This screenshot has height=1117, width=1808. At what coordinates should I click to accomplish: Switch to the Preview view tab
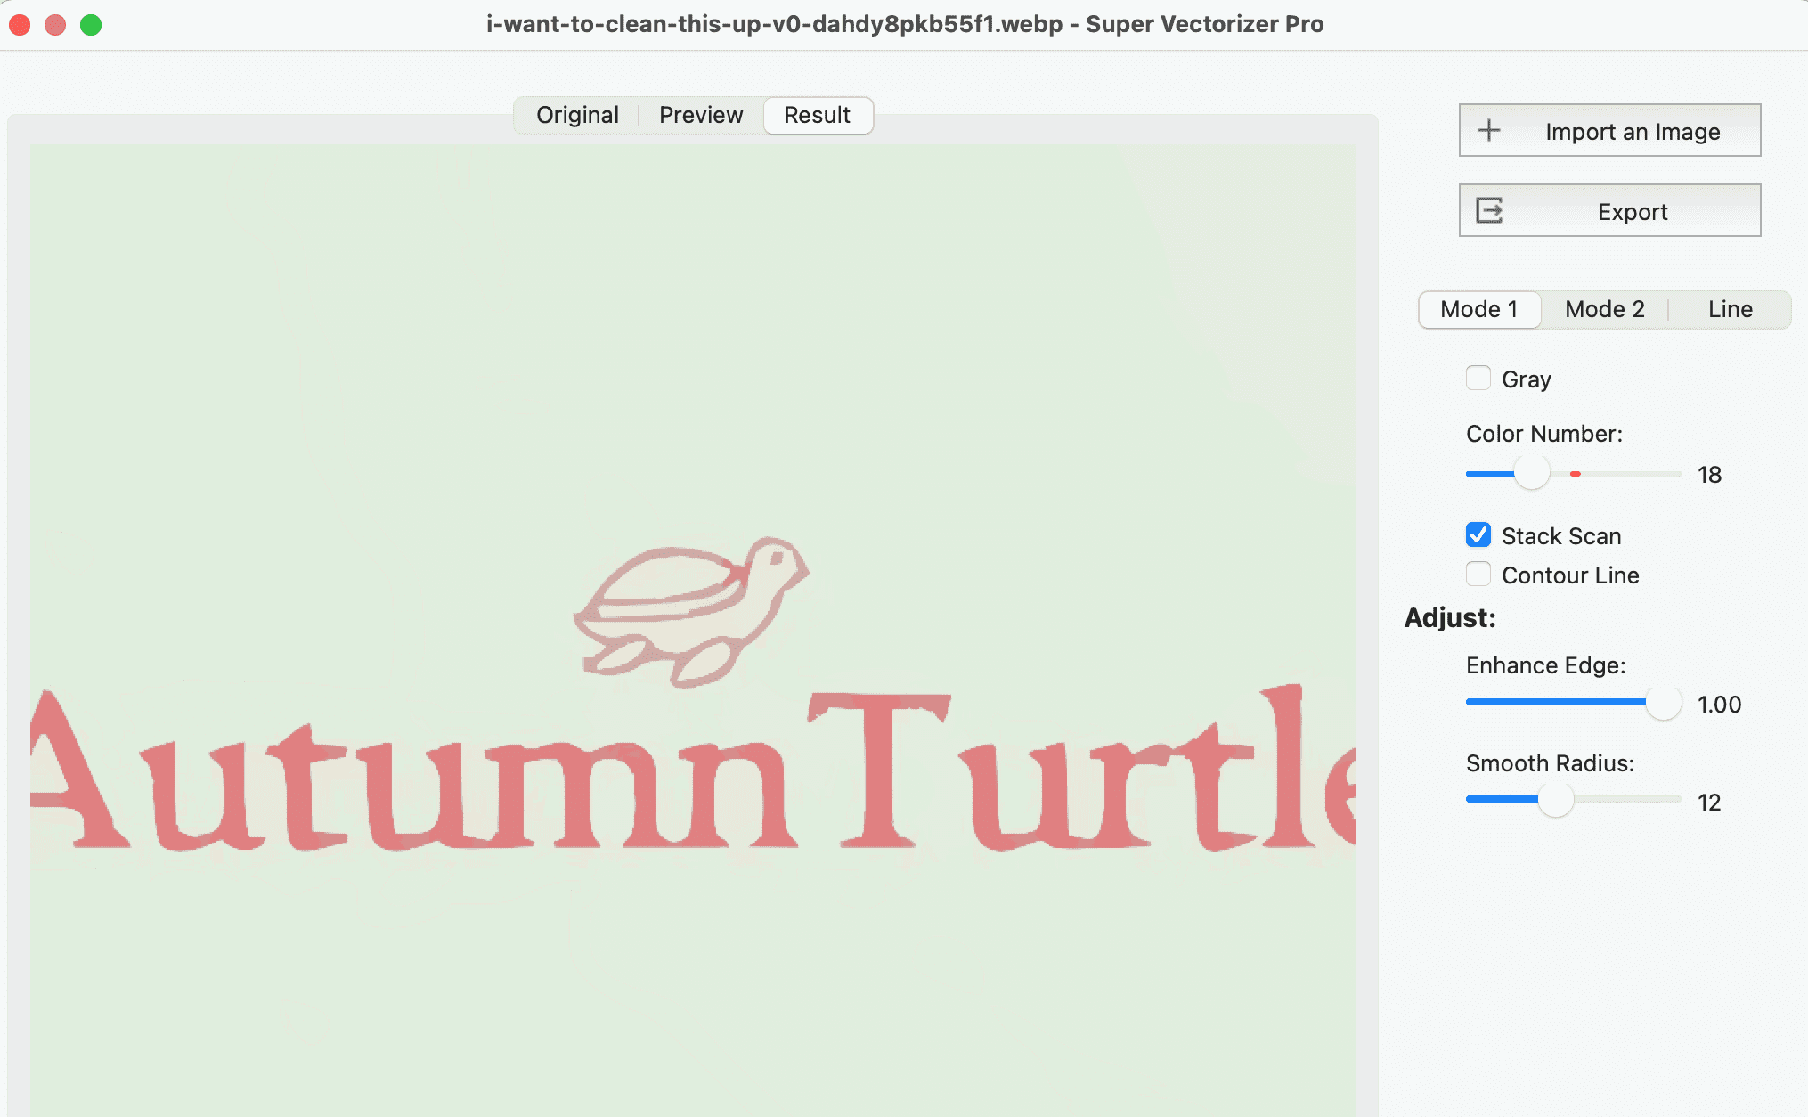pyautogui.click(x=701, y=115)
